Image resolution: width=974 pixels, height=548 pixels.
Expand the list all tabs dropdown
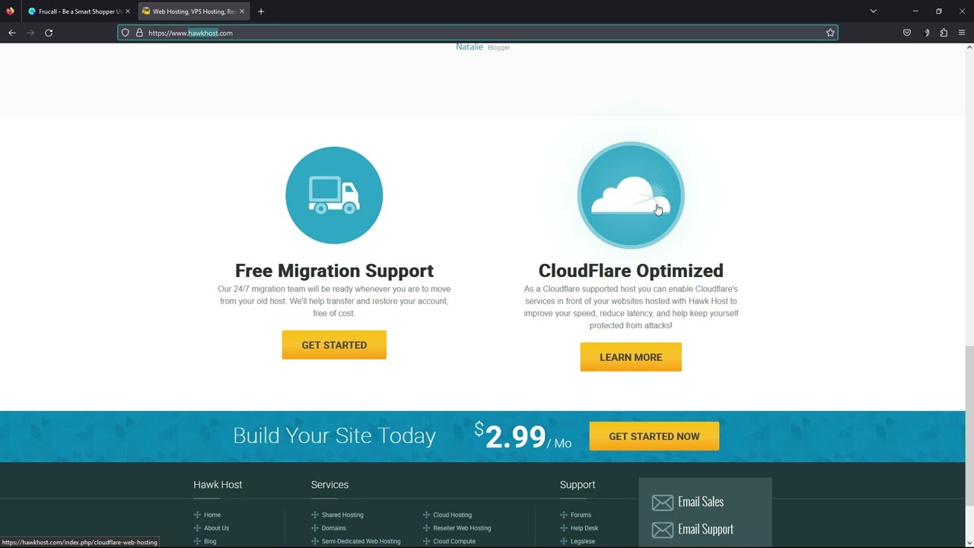[x=874, y=11]
